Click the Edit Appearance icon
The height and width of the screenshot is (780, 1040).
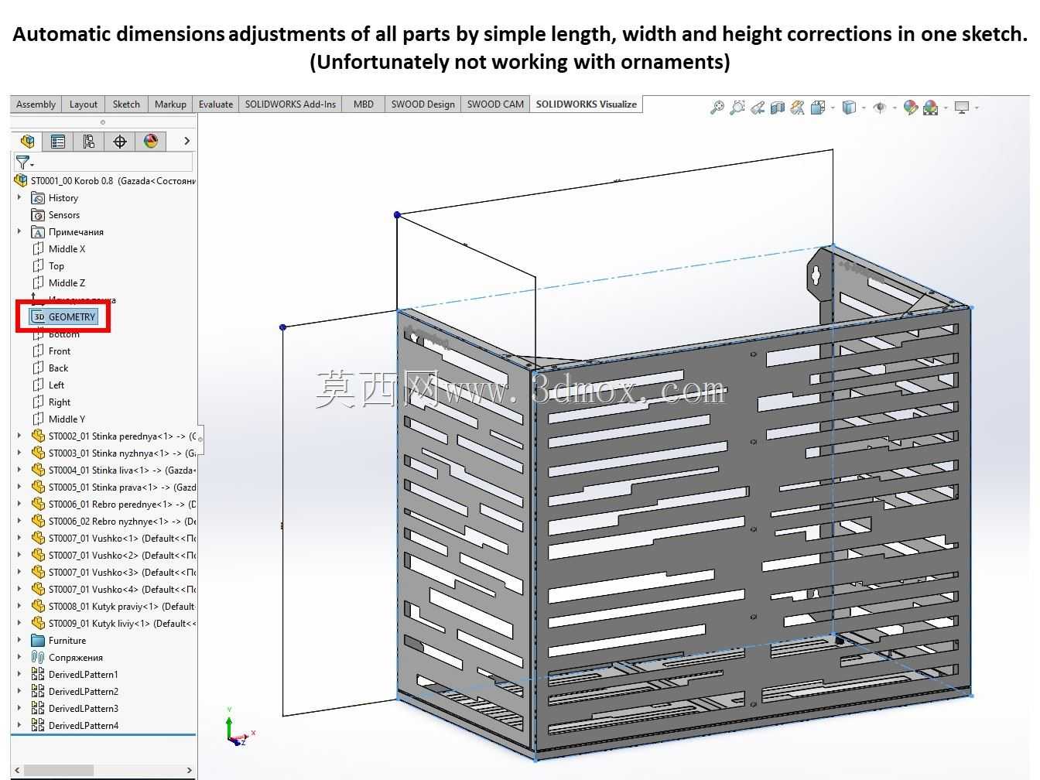tap(911, 108)
